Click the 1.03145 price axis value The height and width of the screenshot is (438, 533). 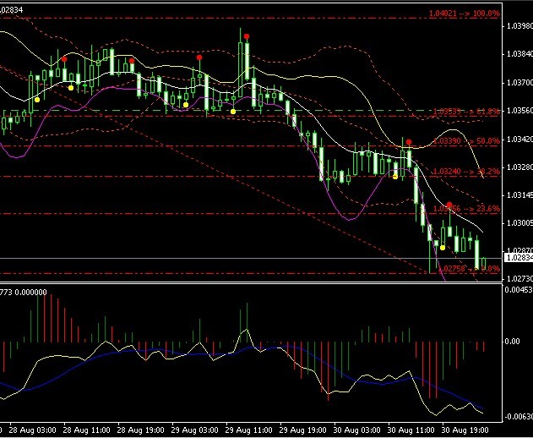519,195
